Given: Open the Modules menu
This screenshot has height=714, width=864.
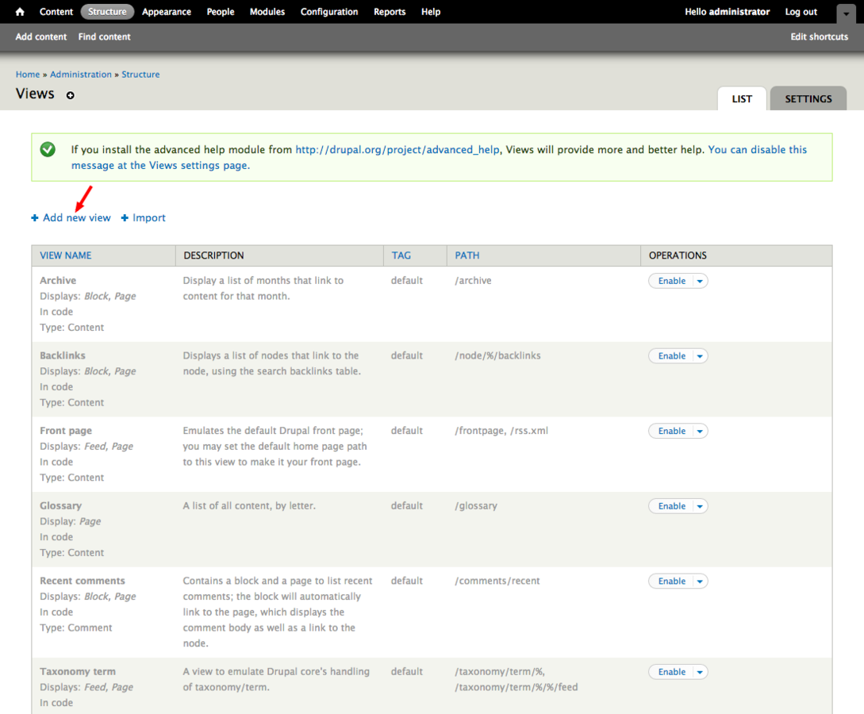Looking at the screenshot, I should 267,12.
